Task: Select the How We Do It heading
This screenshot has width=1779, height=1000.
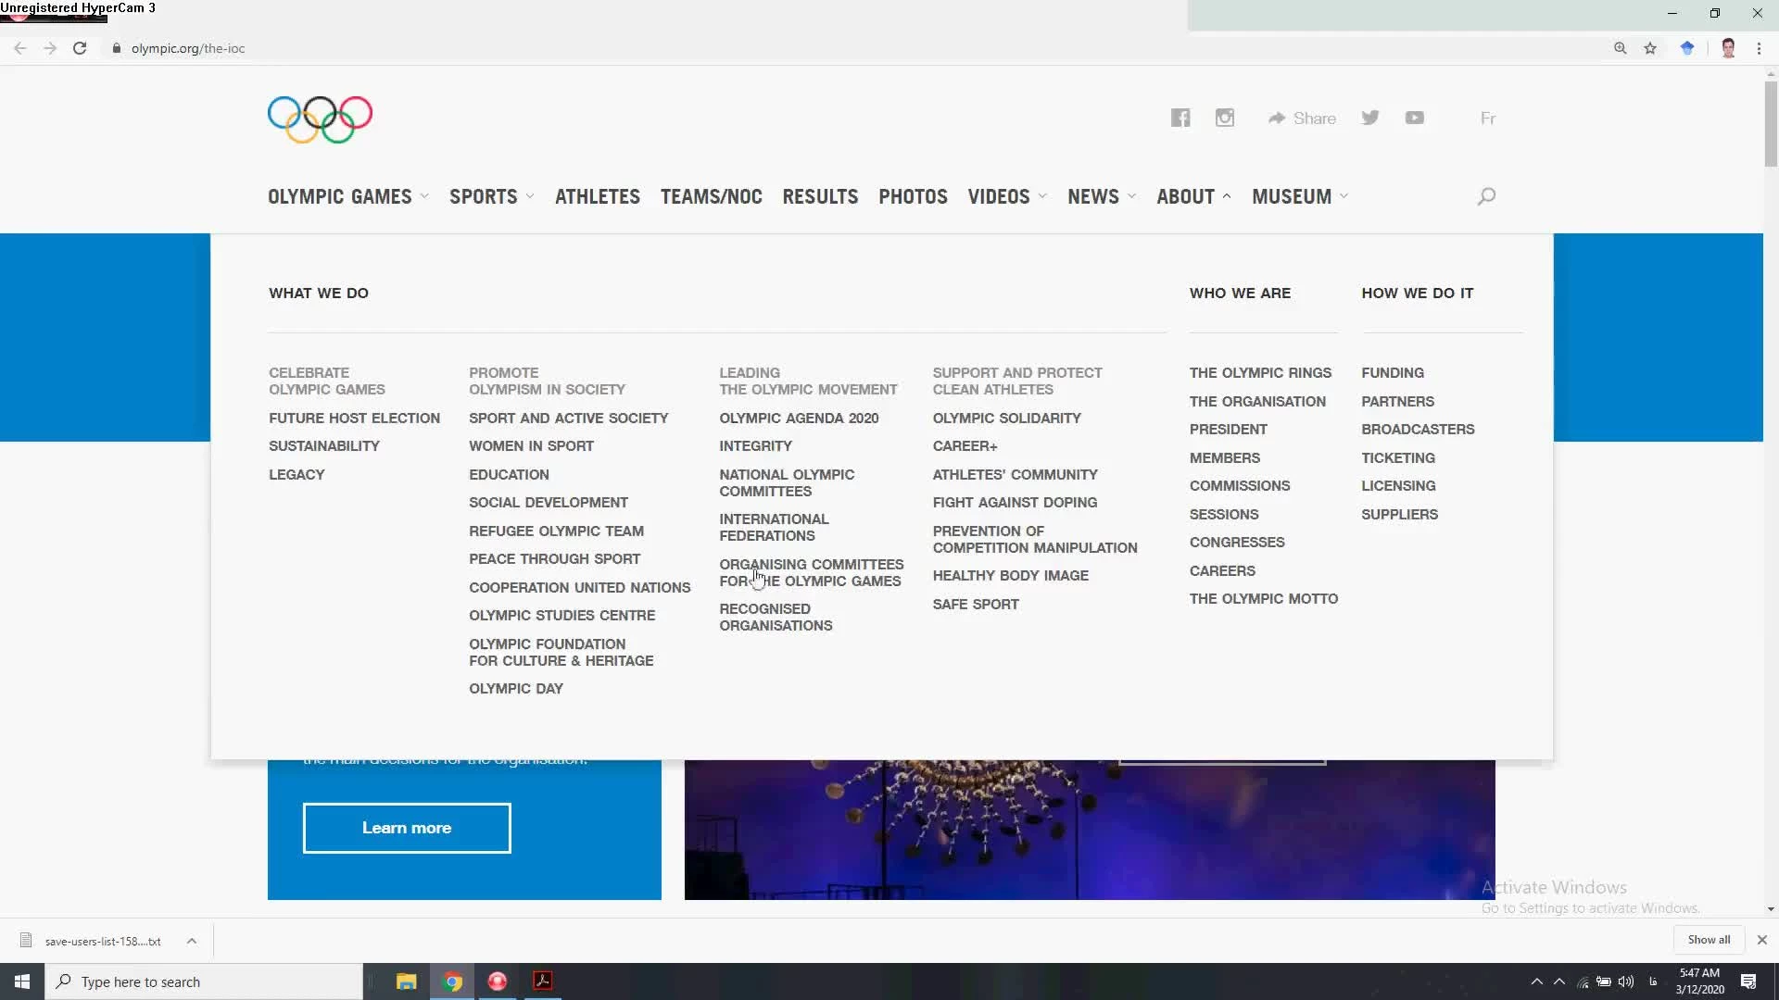Action: coord(1417,293)
